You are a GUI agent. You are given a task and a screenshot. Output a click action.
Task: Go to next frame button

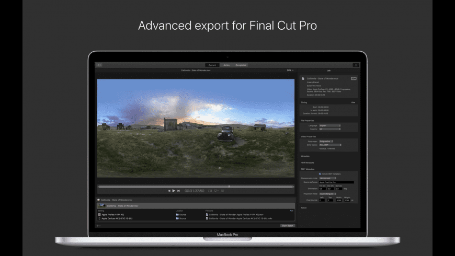click(x=178, y=191)
